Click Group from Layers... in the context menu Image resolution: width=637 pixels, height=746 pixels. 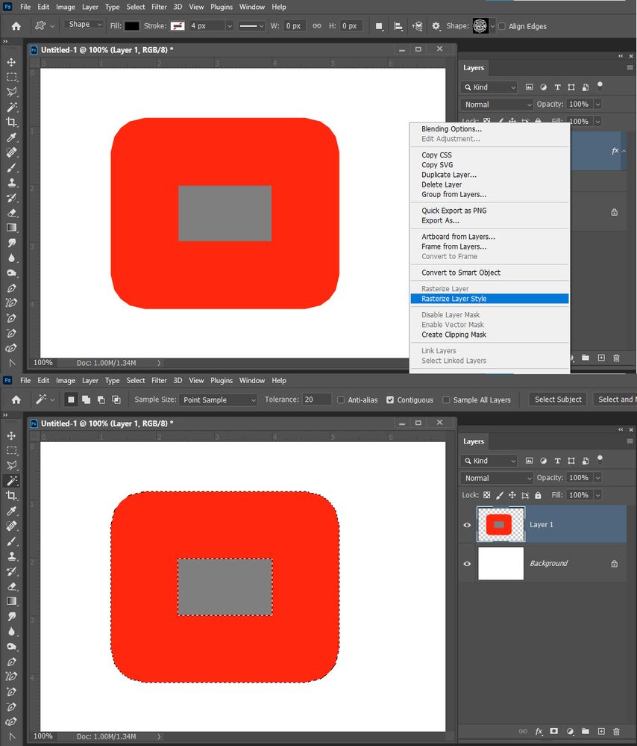[x=454, y=194]
